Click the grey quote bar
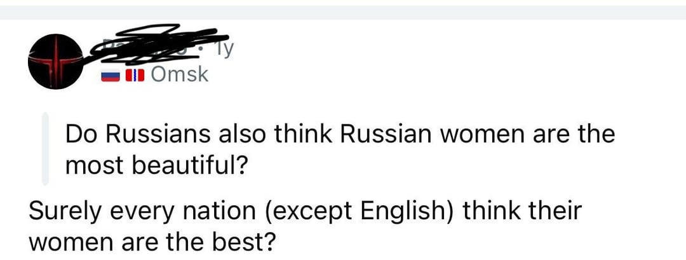Image resolution: width=686 pixels, height=260 pixels. pos(45,149)
